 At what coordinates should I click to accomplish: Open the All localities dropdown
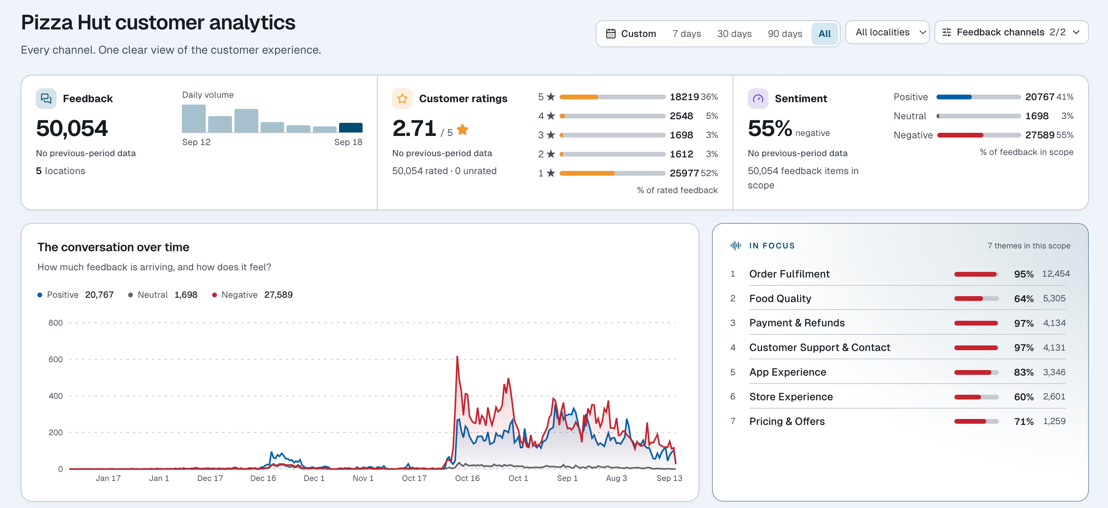pyautogui.click(x=887, y=32)
